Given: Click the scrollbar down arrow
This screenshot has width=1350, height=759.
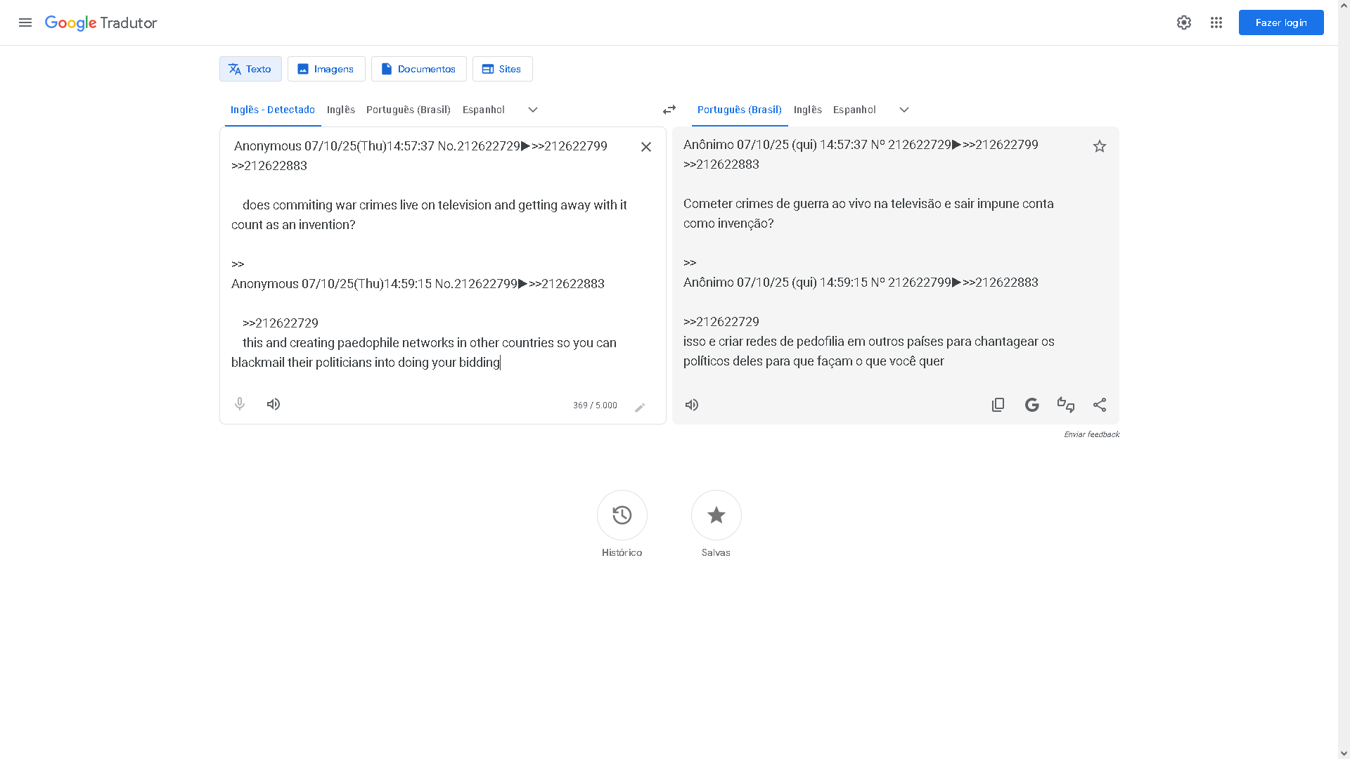Looking at the screenshot, I should click(1344, 753).
